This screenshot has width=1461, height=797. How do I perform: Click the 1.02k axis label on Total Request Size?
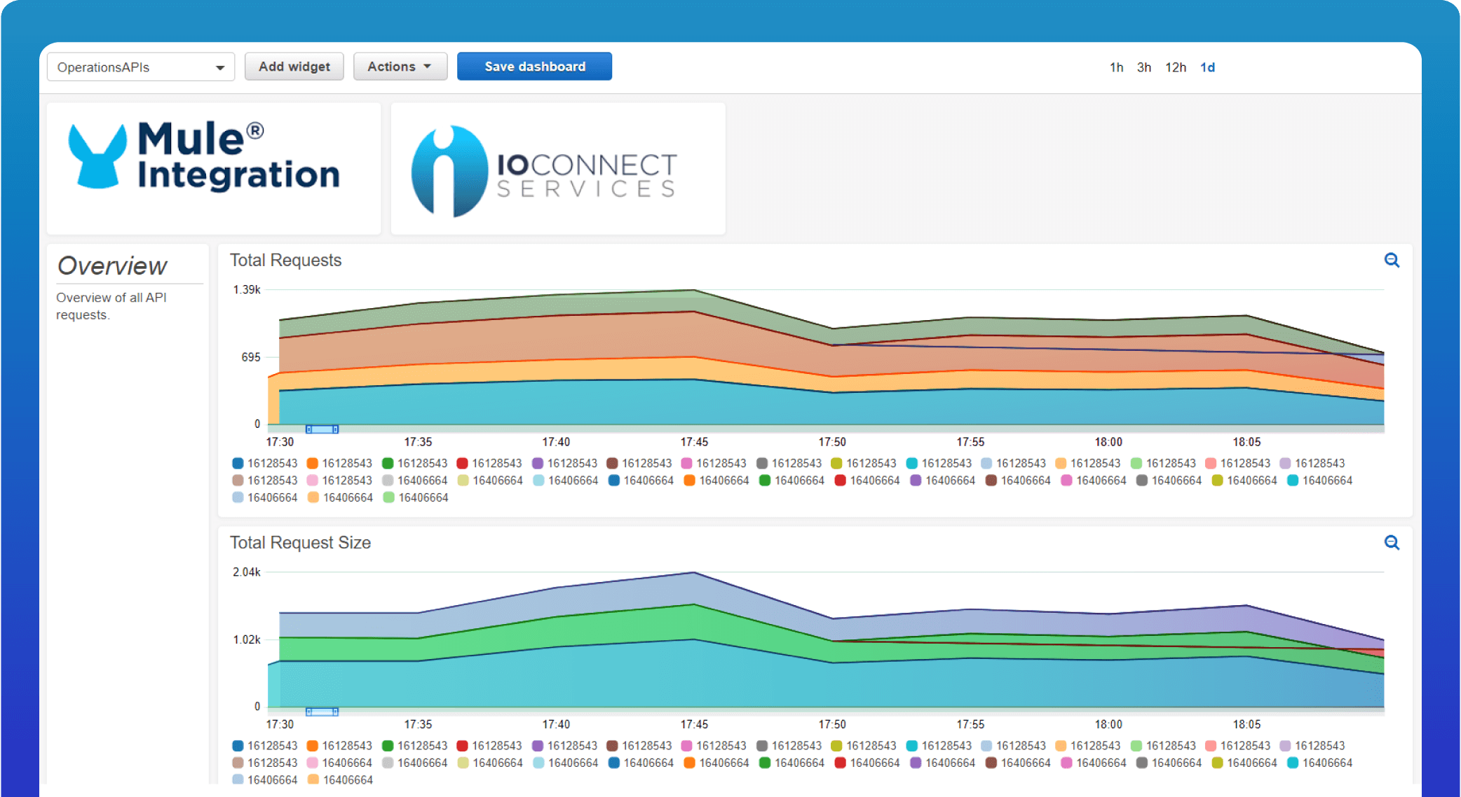point(247,639)
